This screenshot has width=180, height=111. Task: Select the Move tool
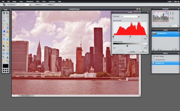tap(7, 13)
